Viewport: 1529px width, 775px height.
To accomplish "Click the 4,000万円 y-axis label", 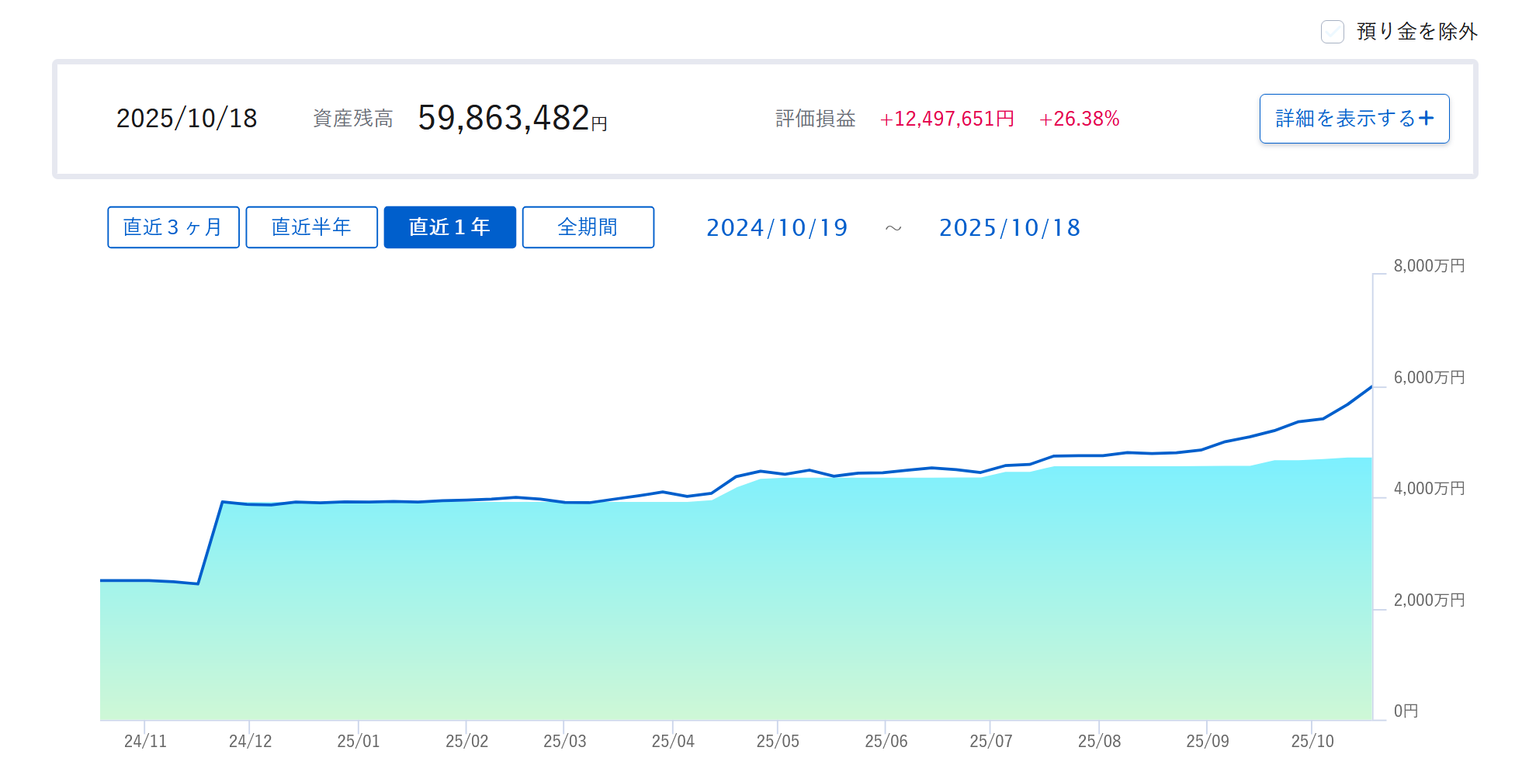I will point(1429,489).
